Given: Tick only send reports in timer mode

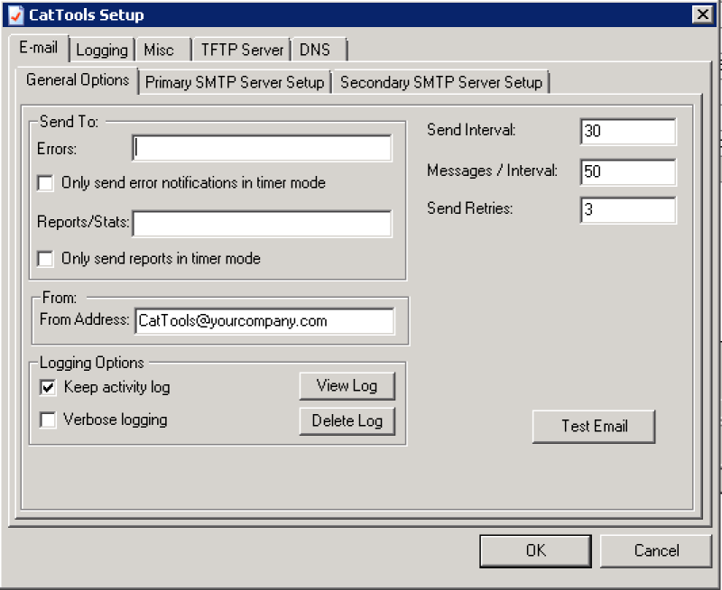Looking at the screenshot, I should click(46, 259).
